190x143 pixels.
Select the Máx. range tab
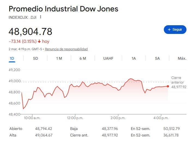point(182,58)
